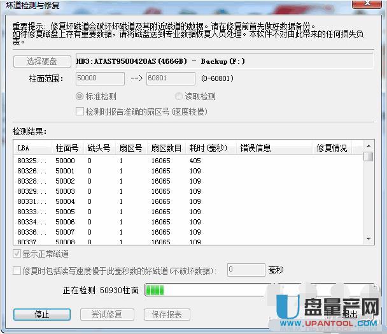Click the 错误信息 column header
This screenshot has height=334, width=387.
274,148
